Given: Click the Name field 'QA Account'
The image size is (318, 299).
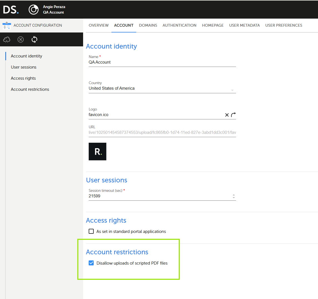Looking at the screenshot, I should (162, 62).
